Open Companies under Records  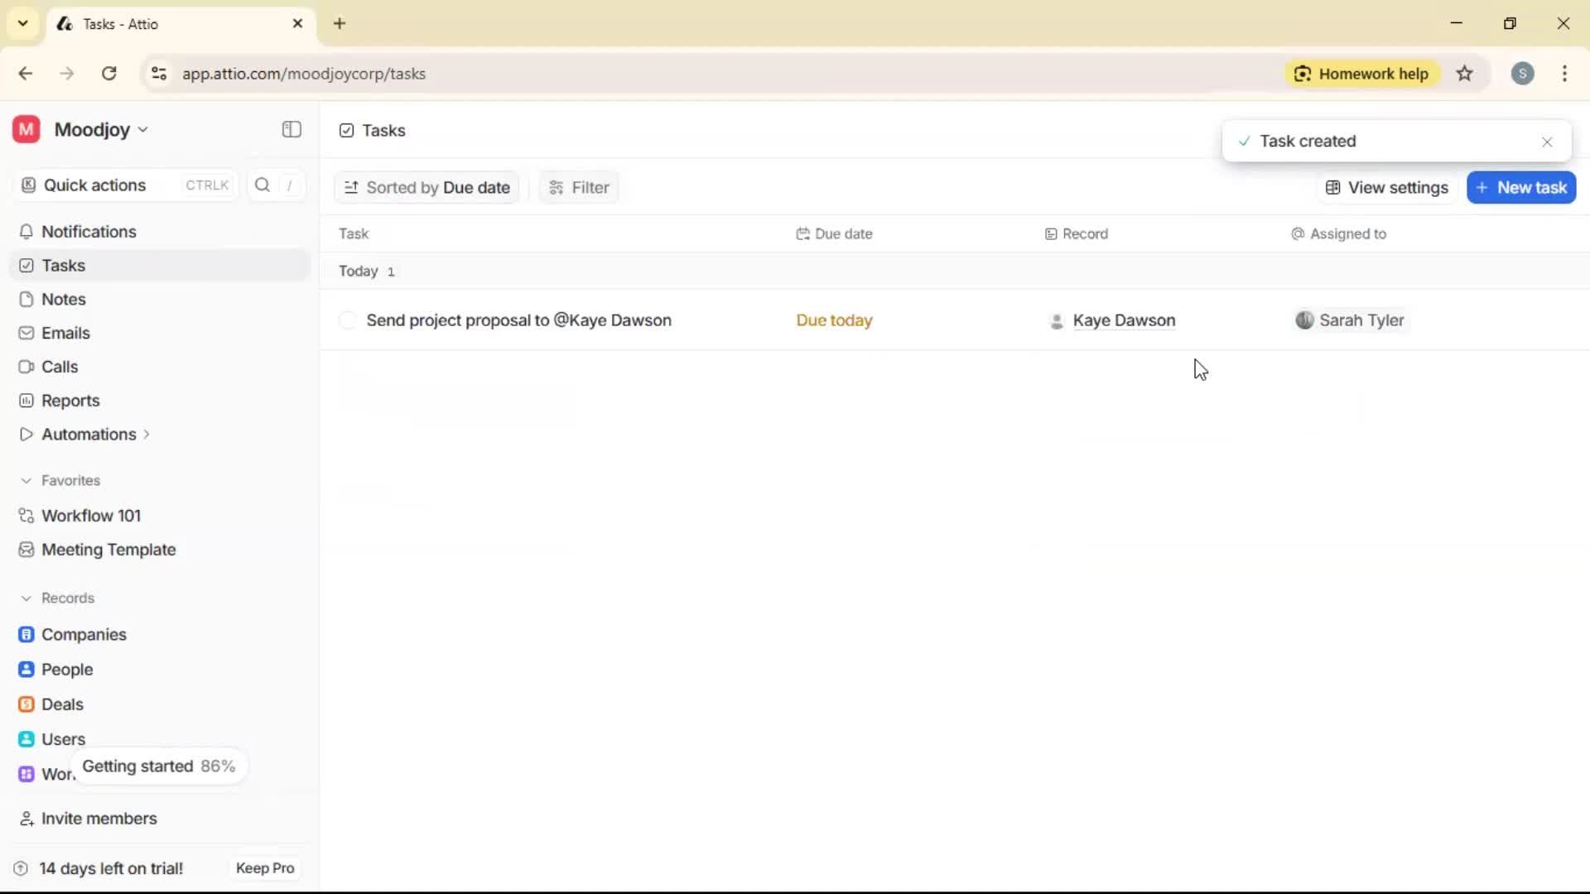[83, 634]
